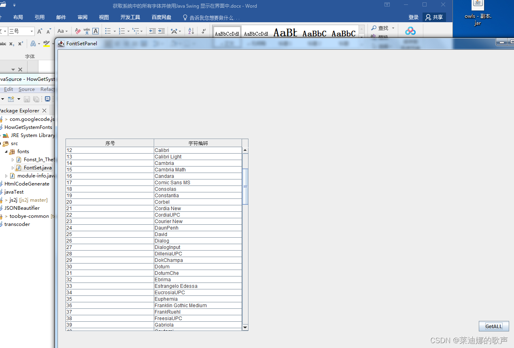
Task: Open Eclipse Source menu
Action: click(27, 89)
